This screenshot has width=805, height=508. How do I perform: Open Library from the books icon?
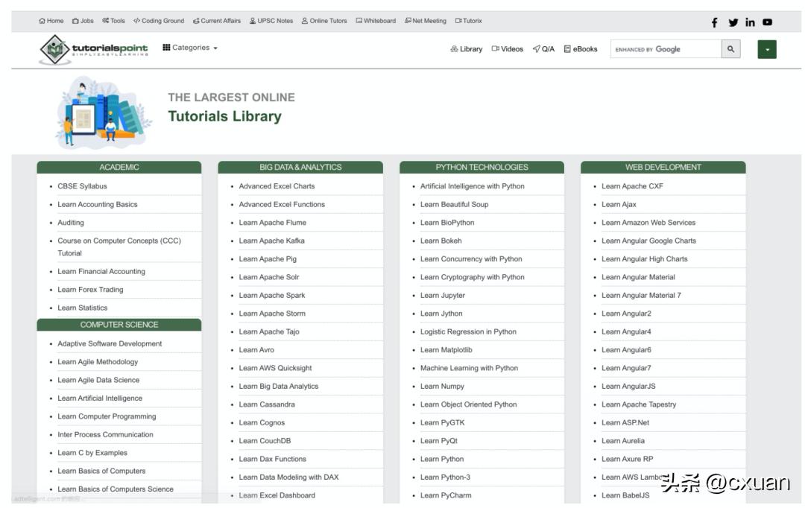coord(467,49)
